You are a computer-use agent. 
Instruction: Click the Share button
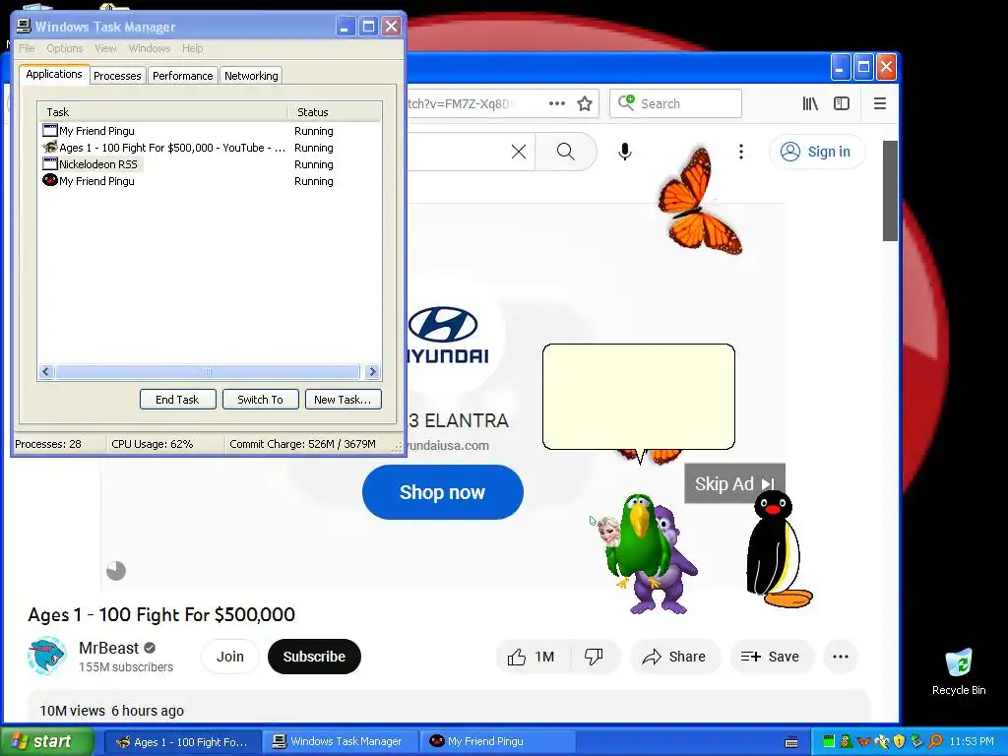(x=675, y=657)
